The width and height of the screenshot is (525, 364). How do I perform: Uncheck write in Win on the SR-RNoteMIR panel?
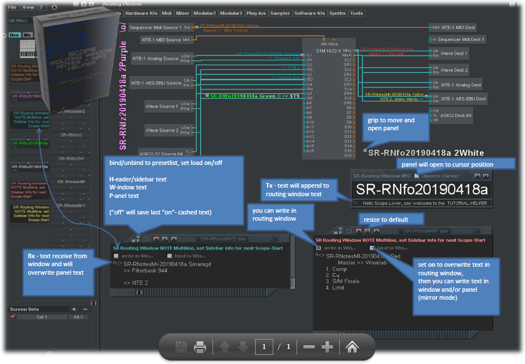click(318, 247)
